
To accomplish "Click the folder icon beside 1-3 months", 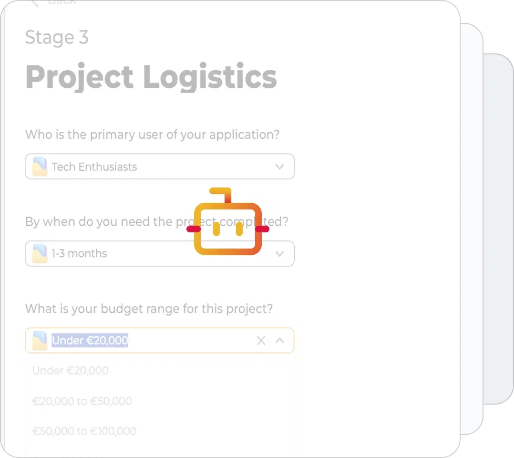I will pyautogui.click(x=40, y=254).
